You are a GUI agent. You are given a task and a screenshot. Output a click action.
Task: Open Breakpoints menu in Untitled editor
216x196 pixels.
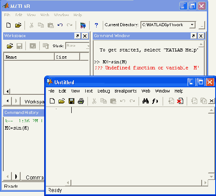[125, 91]
